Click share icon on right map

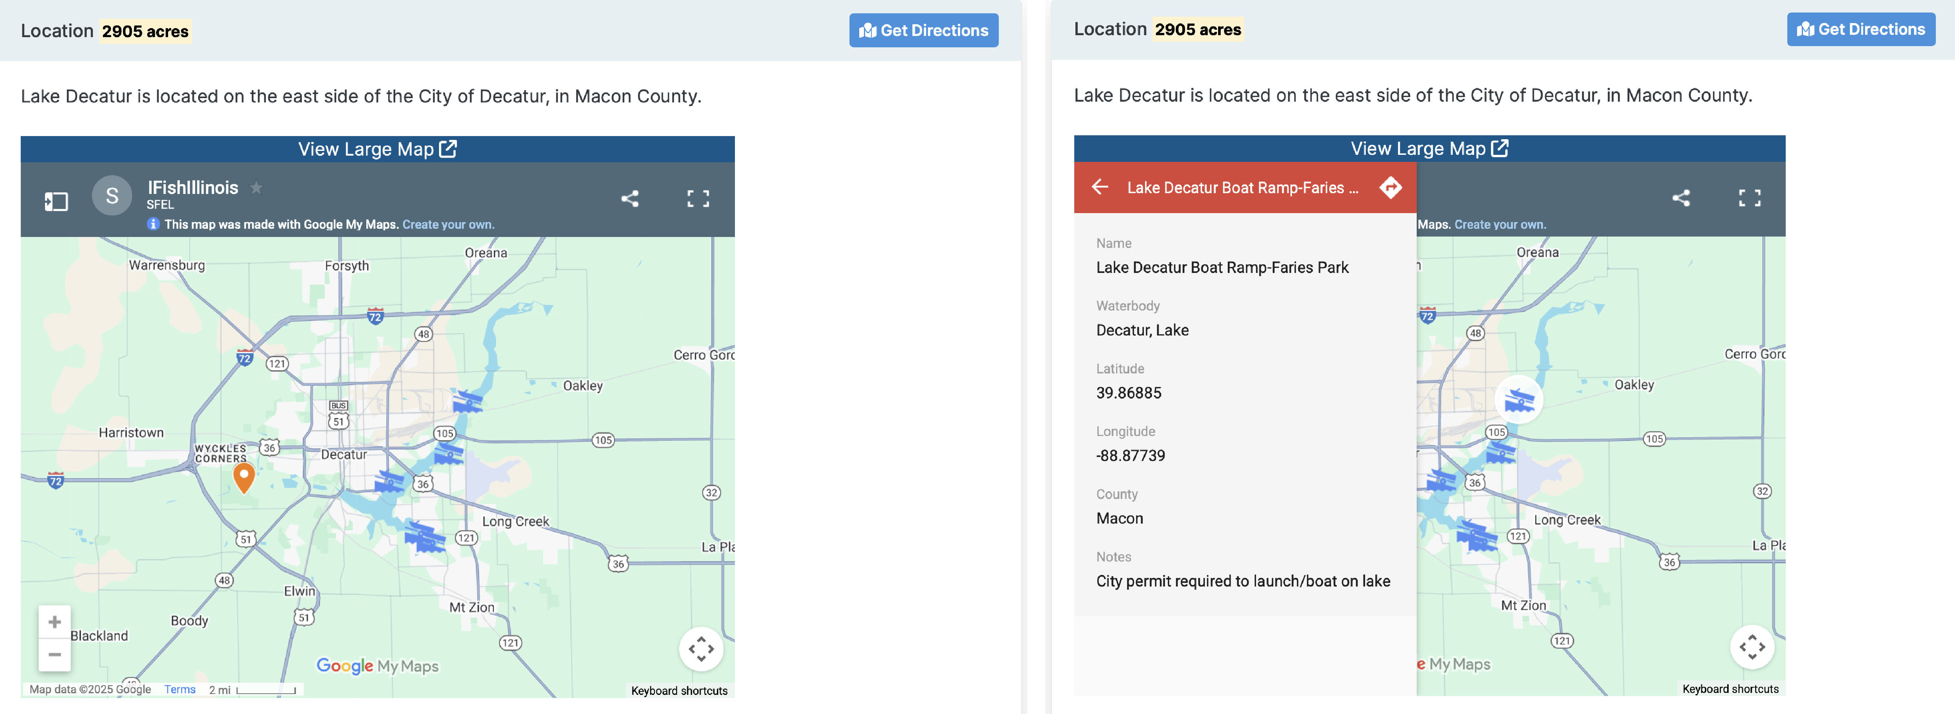[x=1680, y=198]
